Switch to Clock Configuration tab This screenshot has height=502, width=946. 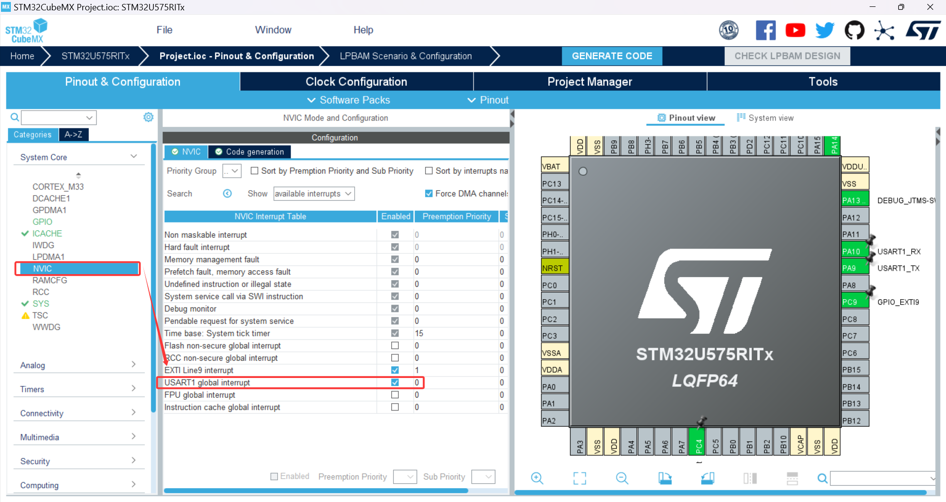click(x=356, y=82)
